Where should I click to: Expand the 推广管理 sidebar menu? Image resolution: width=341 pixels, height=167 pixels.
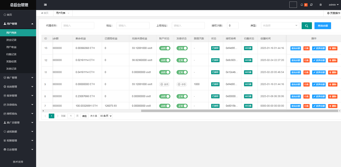(x=18, y=78)
